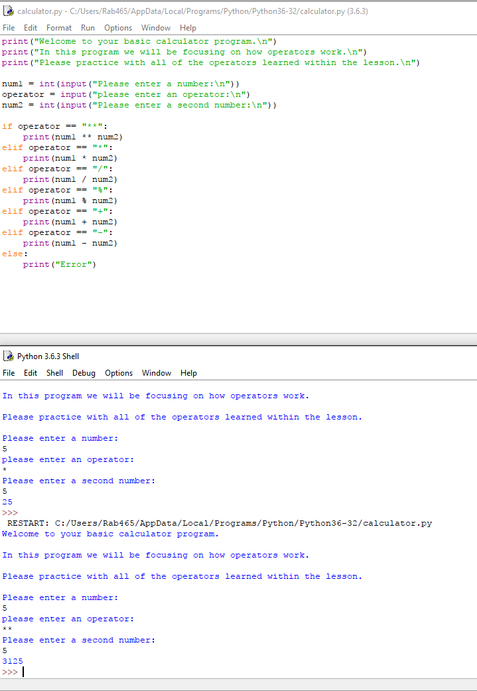Open the Edit menu in Python Shell
477x691 pixels.
pos(31,373)
